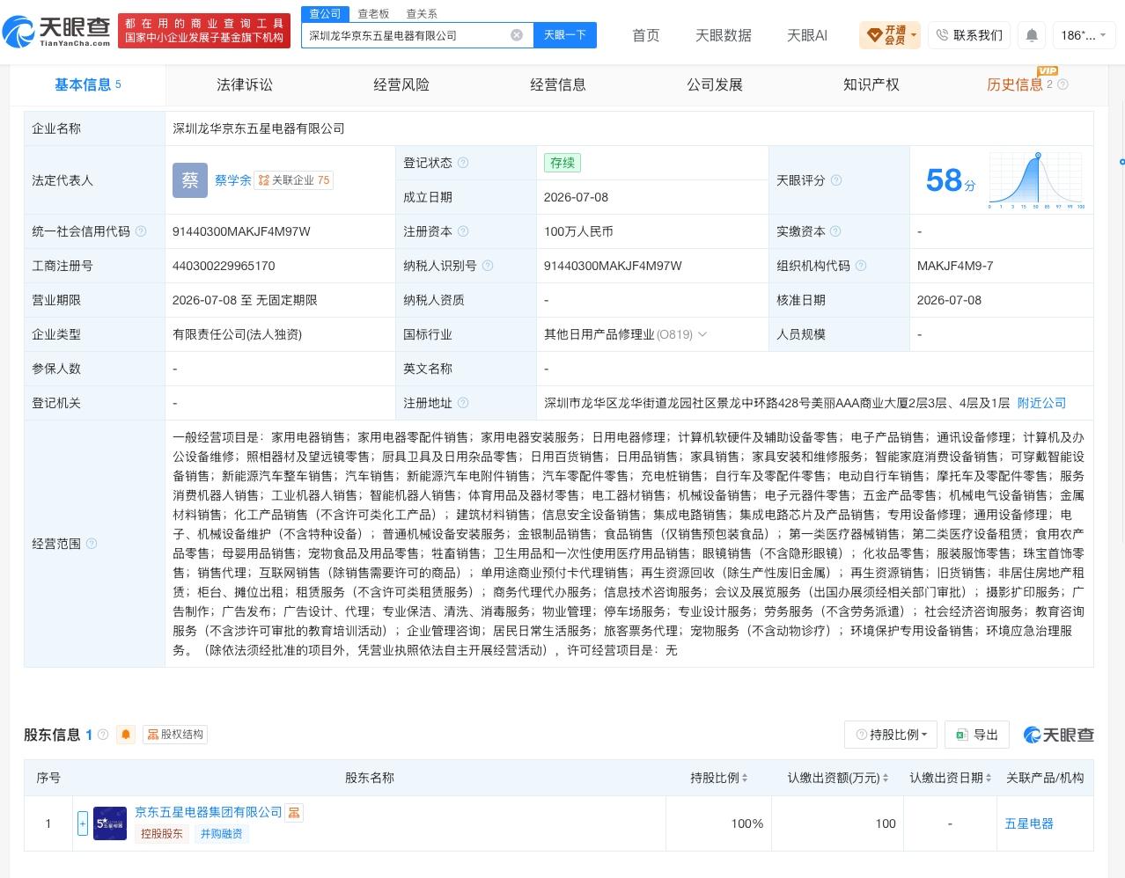Open the TianYanCha logo home link
The width and height of the screenshot is (1125, 878).
(x=57, y=32)
